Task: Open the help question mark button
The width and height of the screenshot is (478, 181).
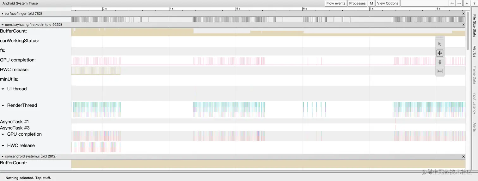Action: [x=474, y=3]
